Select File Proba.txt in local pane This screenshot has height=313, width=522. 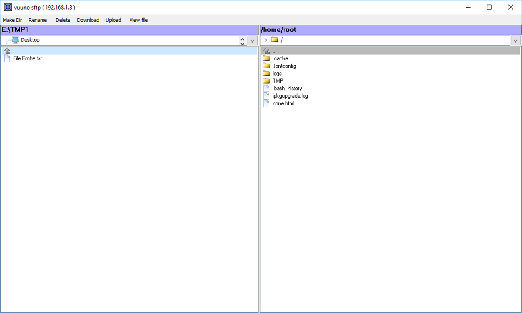(x=27, y=58)
